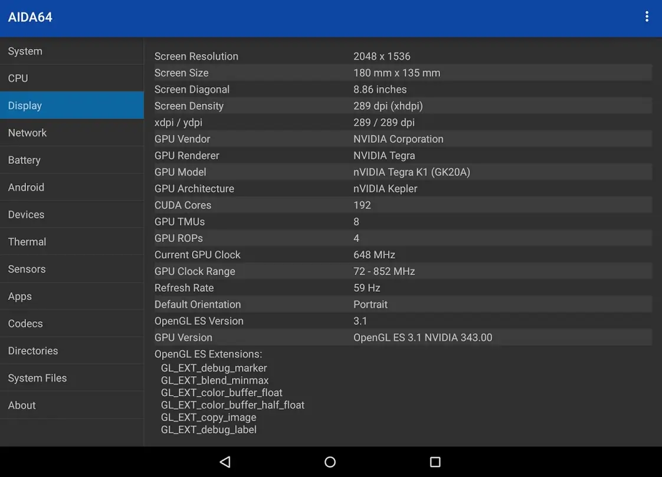
Task: Open the Directories section
Action: coord(72,350)
